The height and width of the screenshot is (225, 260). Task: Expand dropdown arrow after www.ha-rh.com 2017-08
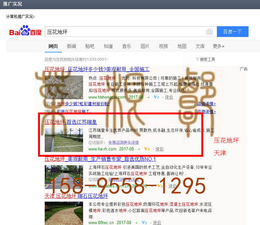click(139, 149)
